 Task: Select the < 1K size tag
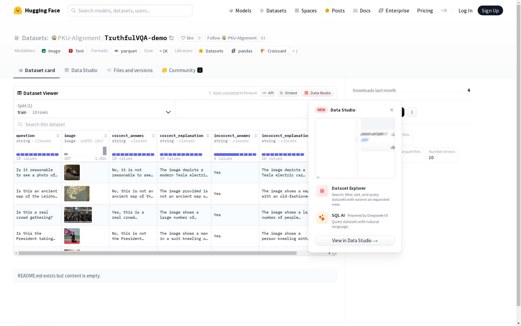pyautogui.click(x=163, y=51)
